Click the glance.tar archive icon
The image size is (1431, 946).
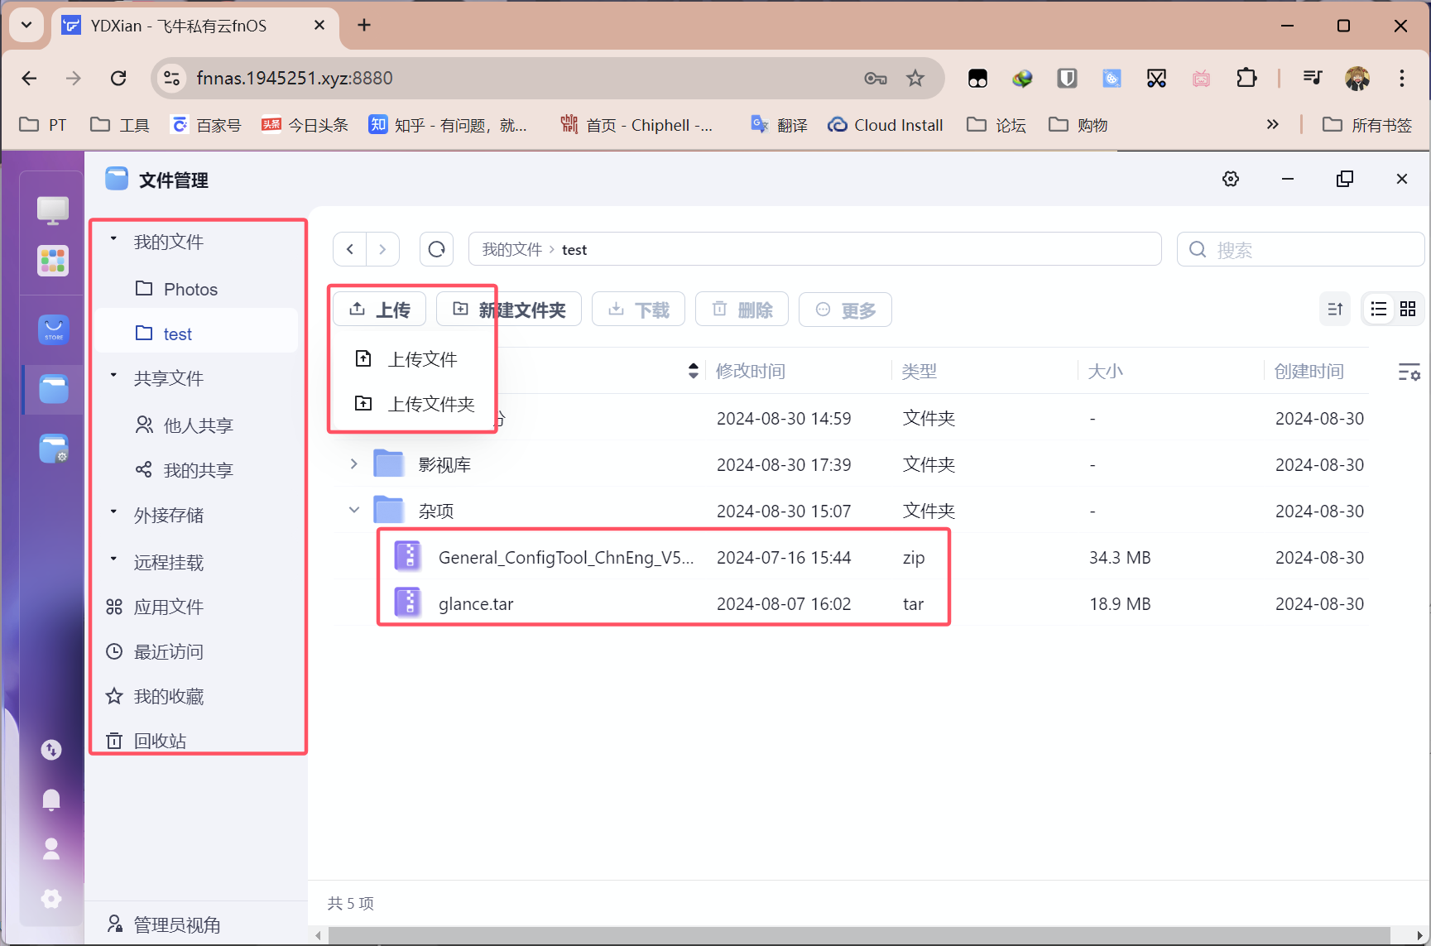point(408,603)
